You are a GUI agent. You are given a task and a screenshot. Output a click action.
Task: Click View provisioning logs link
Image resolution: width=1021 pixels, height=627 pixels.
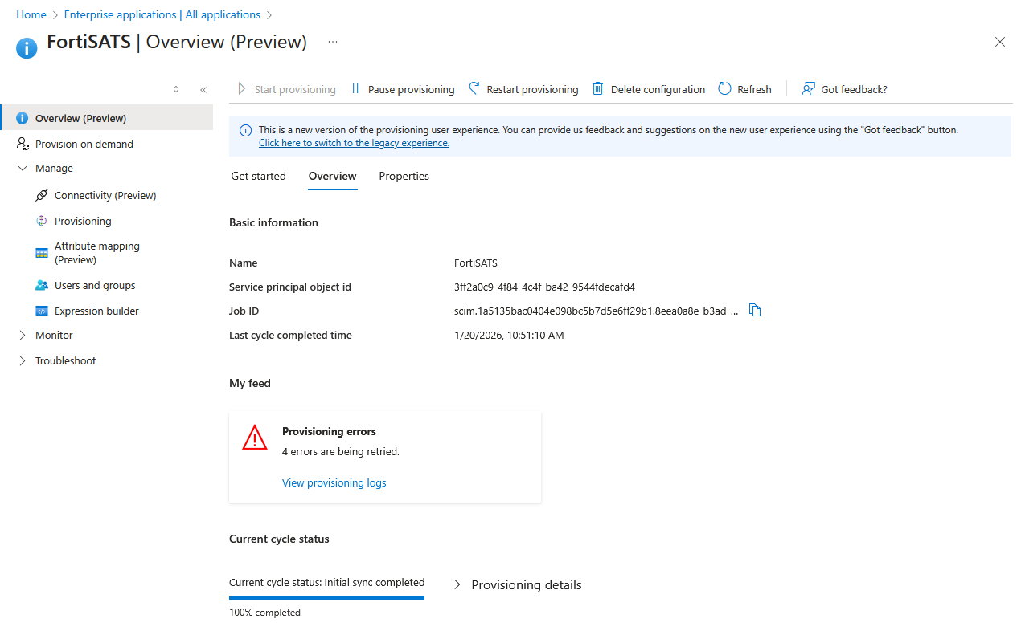point(334,482)
